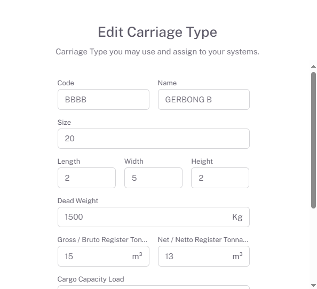
Task: Focus the Width input with value 5
Action: pos(153,178)
